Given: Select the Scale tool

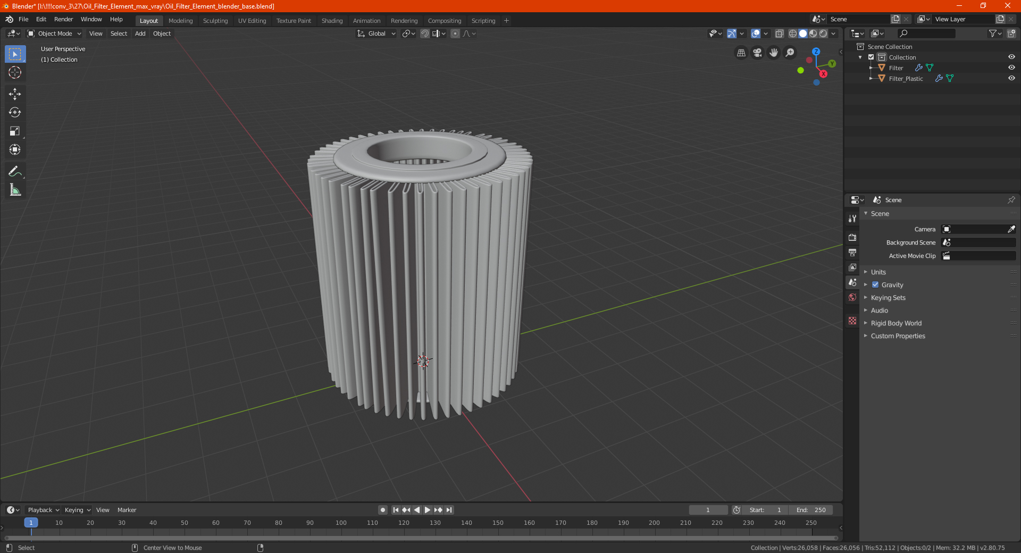Looking at the screenshot, I should 15,131.
